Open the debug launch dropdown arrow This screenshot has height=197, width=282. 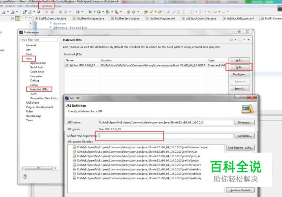click(94, 12)
